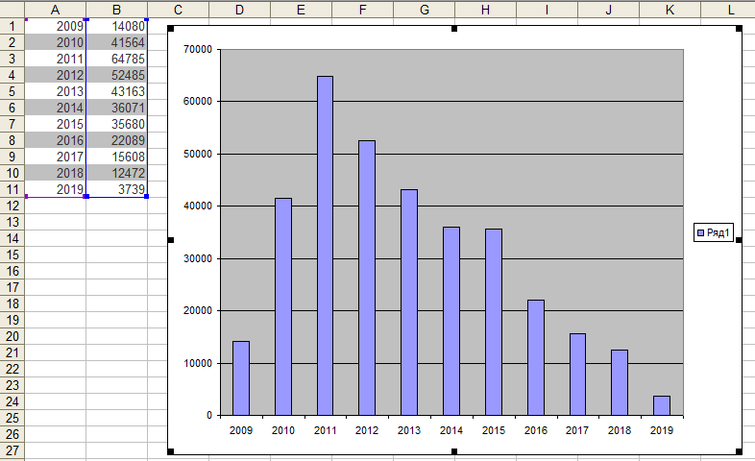Viewport: 755px width, 461px height.
Task: Click the 2016 bar in the chart
Action: pos(535,357)
